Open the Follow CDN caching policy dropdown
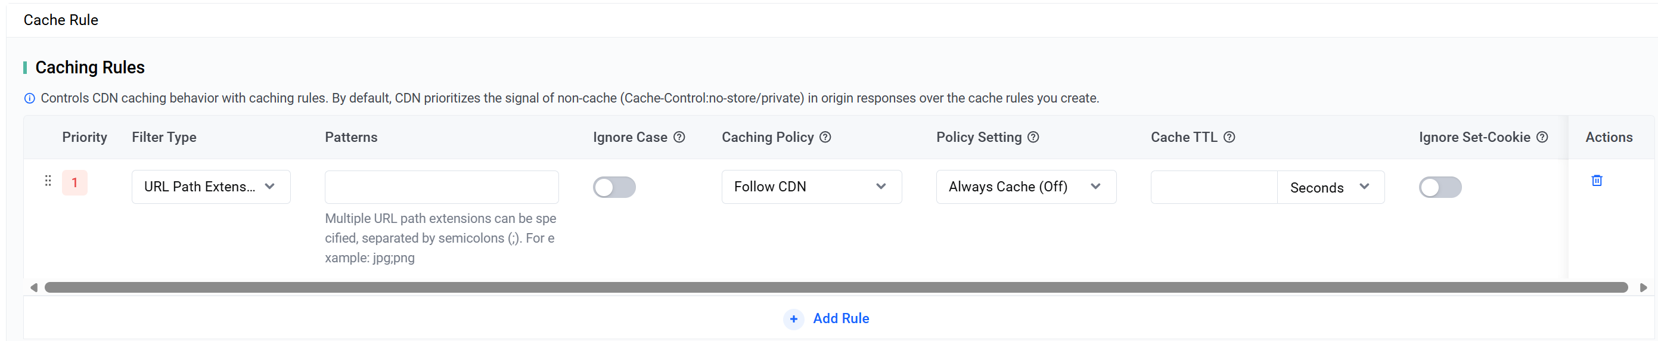Screen dimensions: 1658x341 [x=811, y=187]
